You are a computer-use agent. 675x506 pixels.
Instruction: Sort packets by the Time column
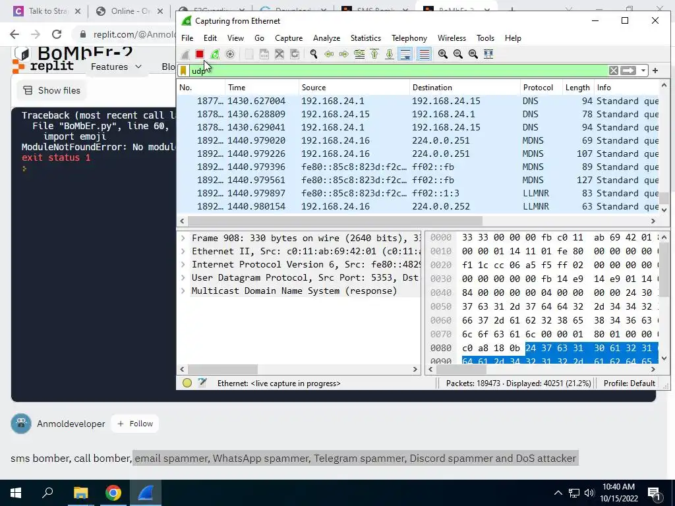click(x=262, y=88)
